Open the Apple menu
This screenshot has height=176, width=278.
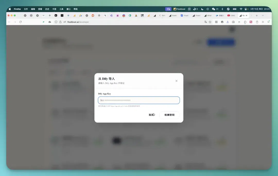[10, 9]
